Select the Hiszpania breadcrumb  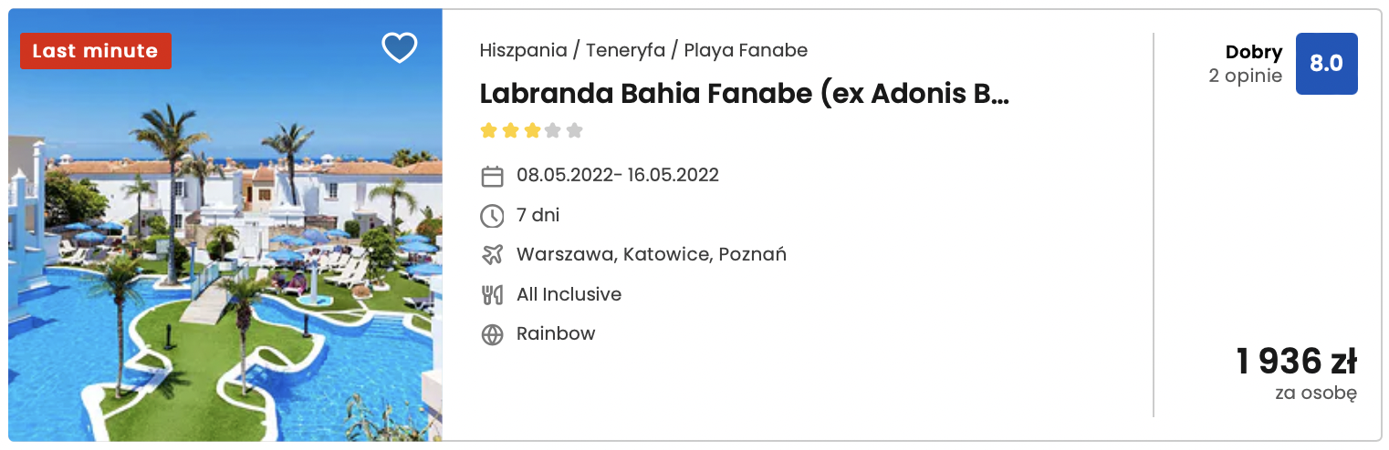[523, 50]
